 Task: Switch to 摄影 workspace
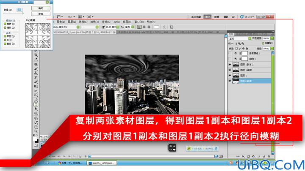[226, 17]
